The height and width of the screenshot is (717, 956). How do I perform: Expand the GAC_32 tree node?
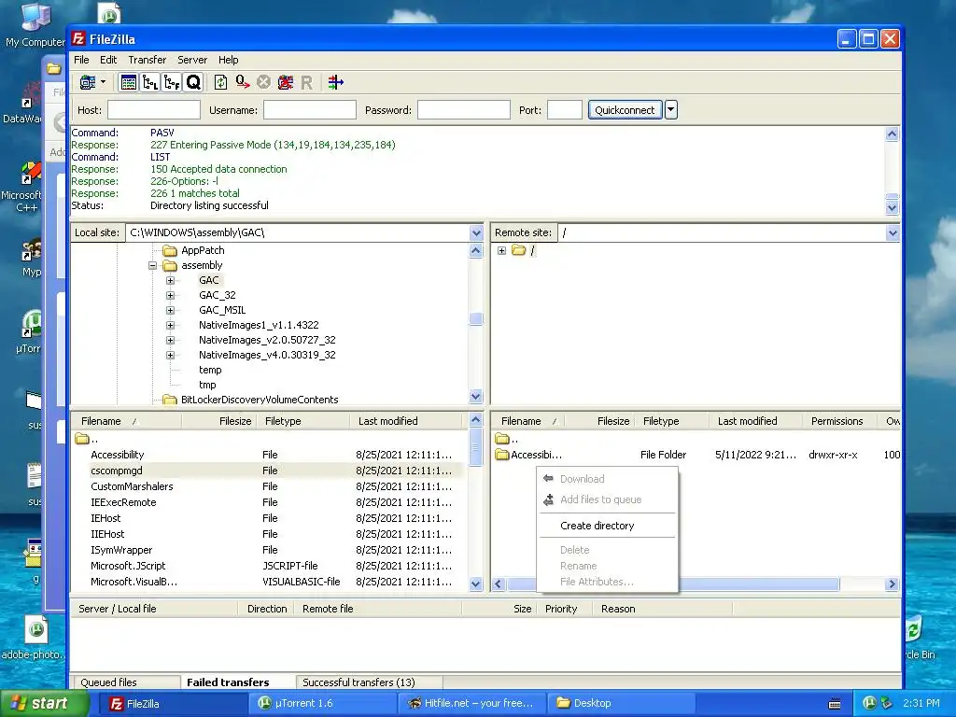(x=170, y=295)
